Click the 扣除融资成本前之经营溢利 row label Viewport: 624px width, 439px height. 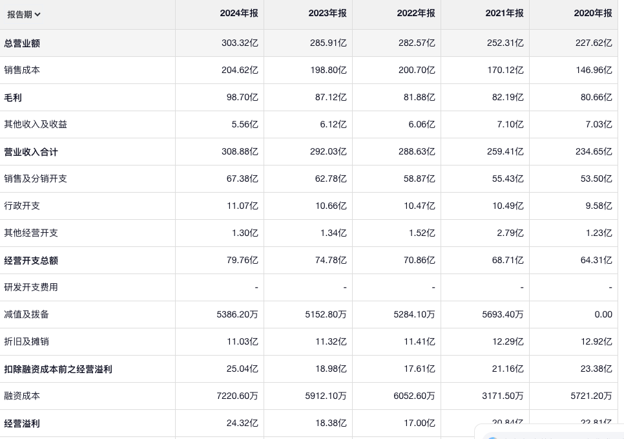(x=58, y=369)
